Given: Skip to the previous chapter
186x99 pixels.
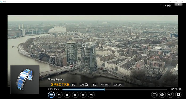Looking at the screenshot, I should pos(51,94).
